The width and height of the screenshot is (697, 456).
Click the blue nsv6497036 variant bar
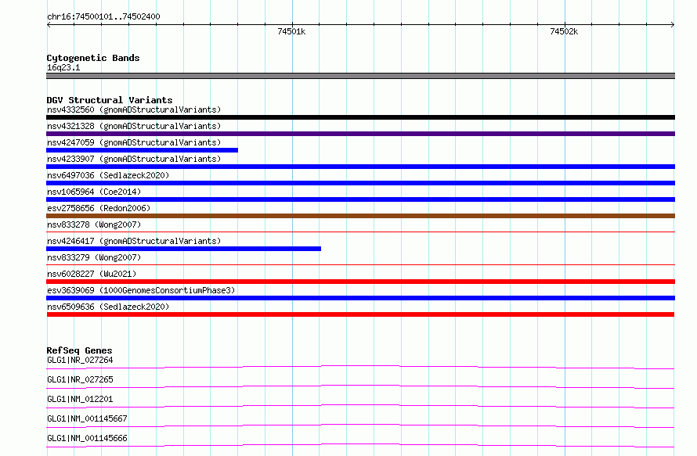[x=360, y=183]
